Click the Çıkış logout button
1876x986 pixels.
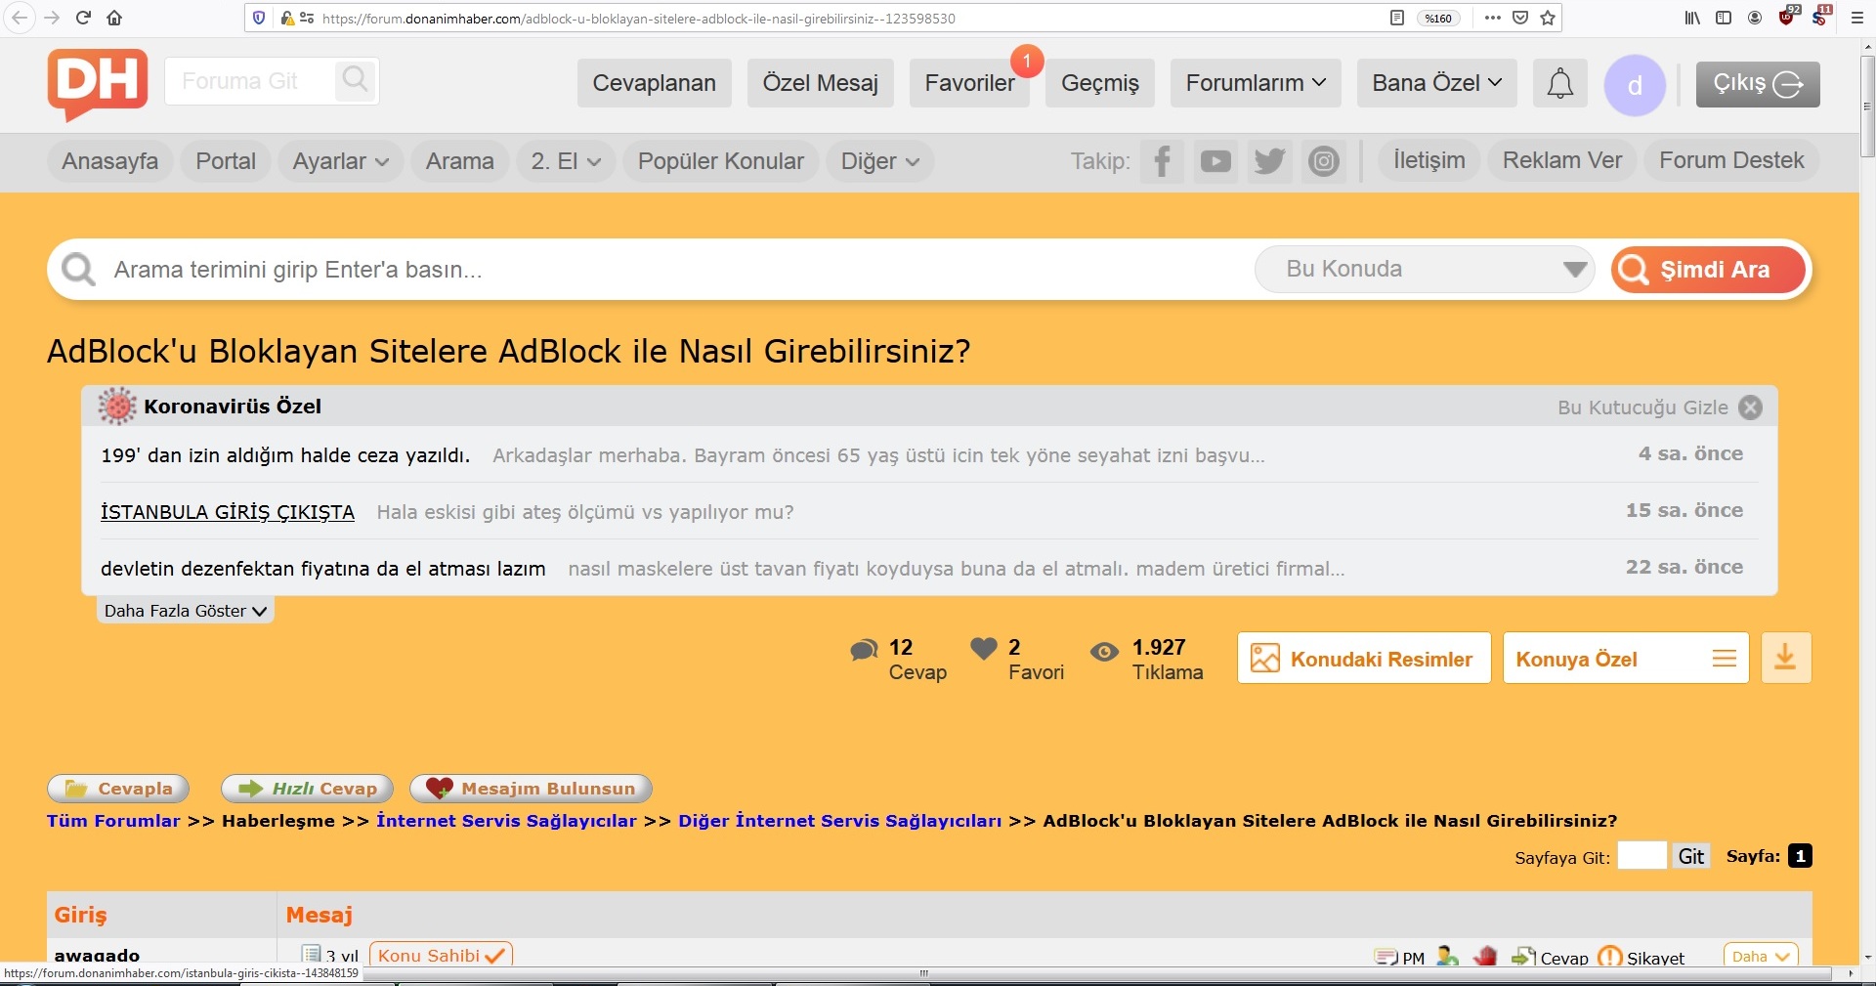coord(1757,84)
